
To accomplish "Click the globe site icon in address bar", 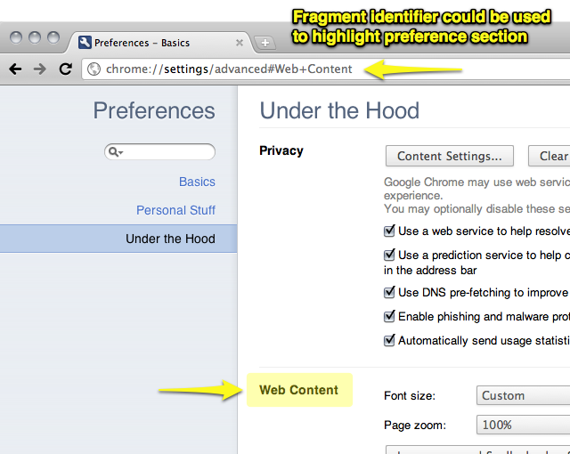I will point(94,69).
